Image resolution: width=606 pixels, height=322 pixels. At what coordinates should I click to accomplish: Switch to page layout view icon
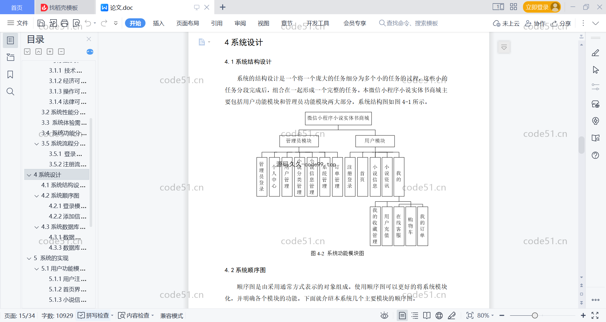click(x=402, y=315)
